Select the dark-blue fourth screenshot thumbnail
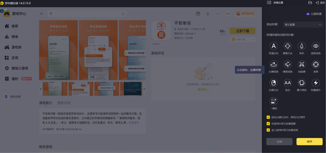Image resolution: width=326 pixels, height=153 pixels. (x=131, y=89)
